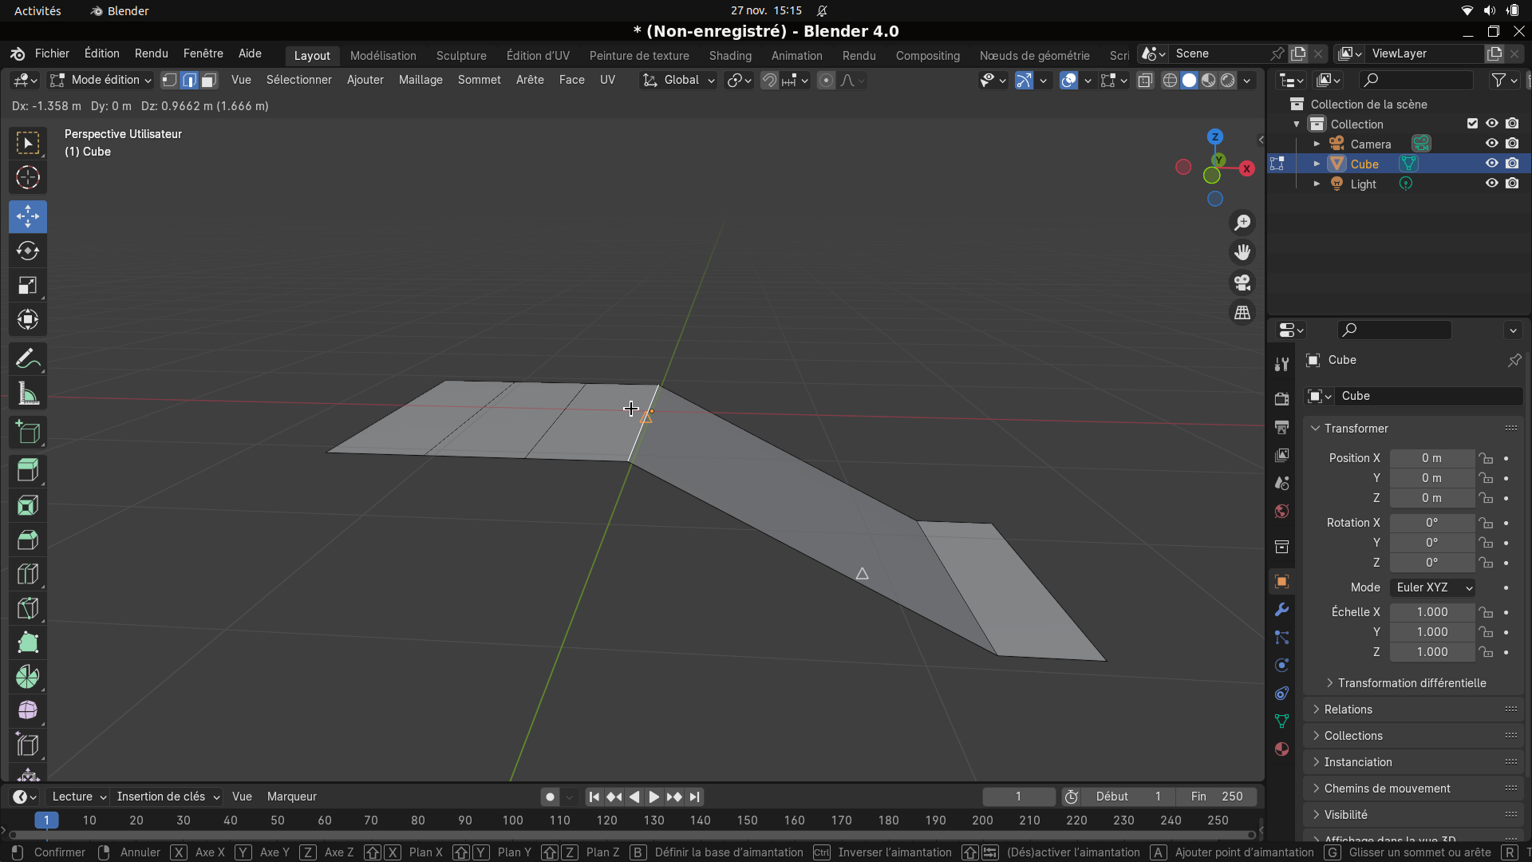
Task: Disable Camera rendering in outliner
Action: point(1512,144)
